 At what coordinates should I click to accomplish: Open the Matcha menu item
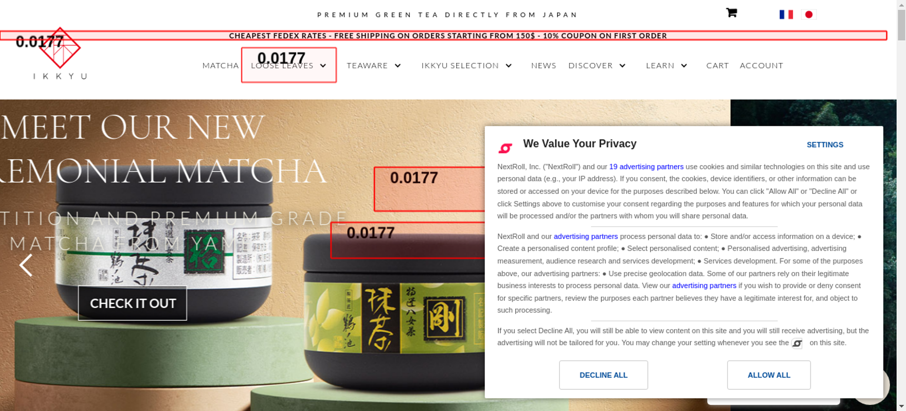221,66
